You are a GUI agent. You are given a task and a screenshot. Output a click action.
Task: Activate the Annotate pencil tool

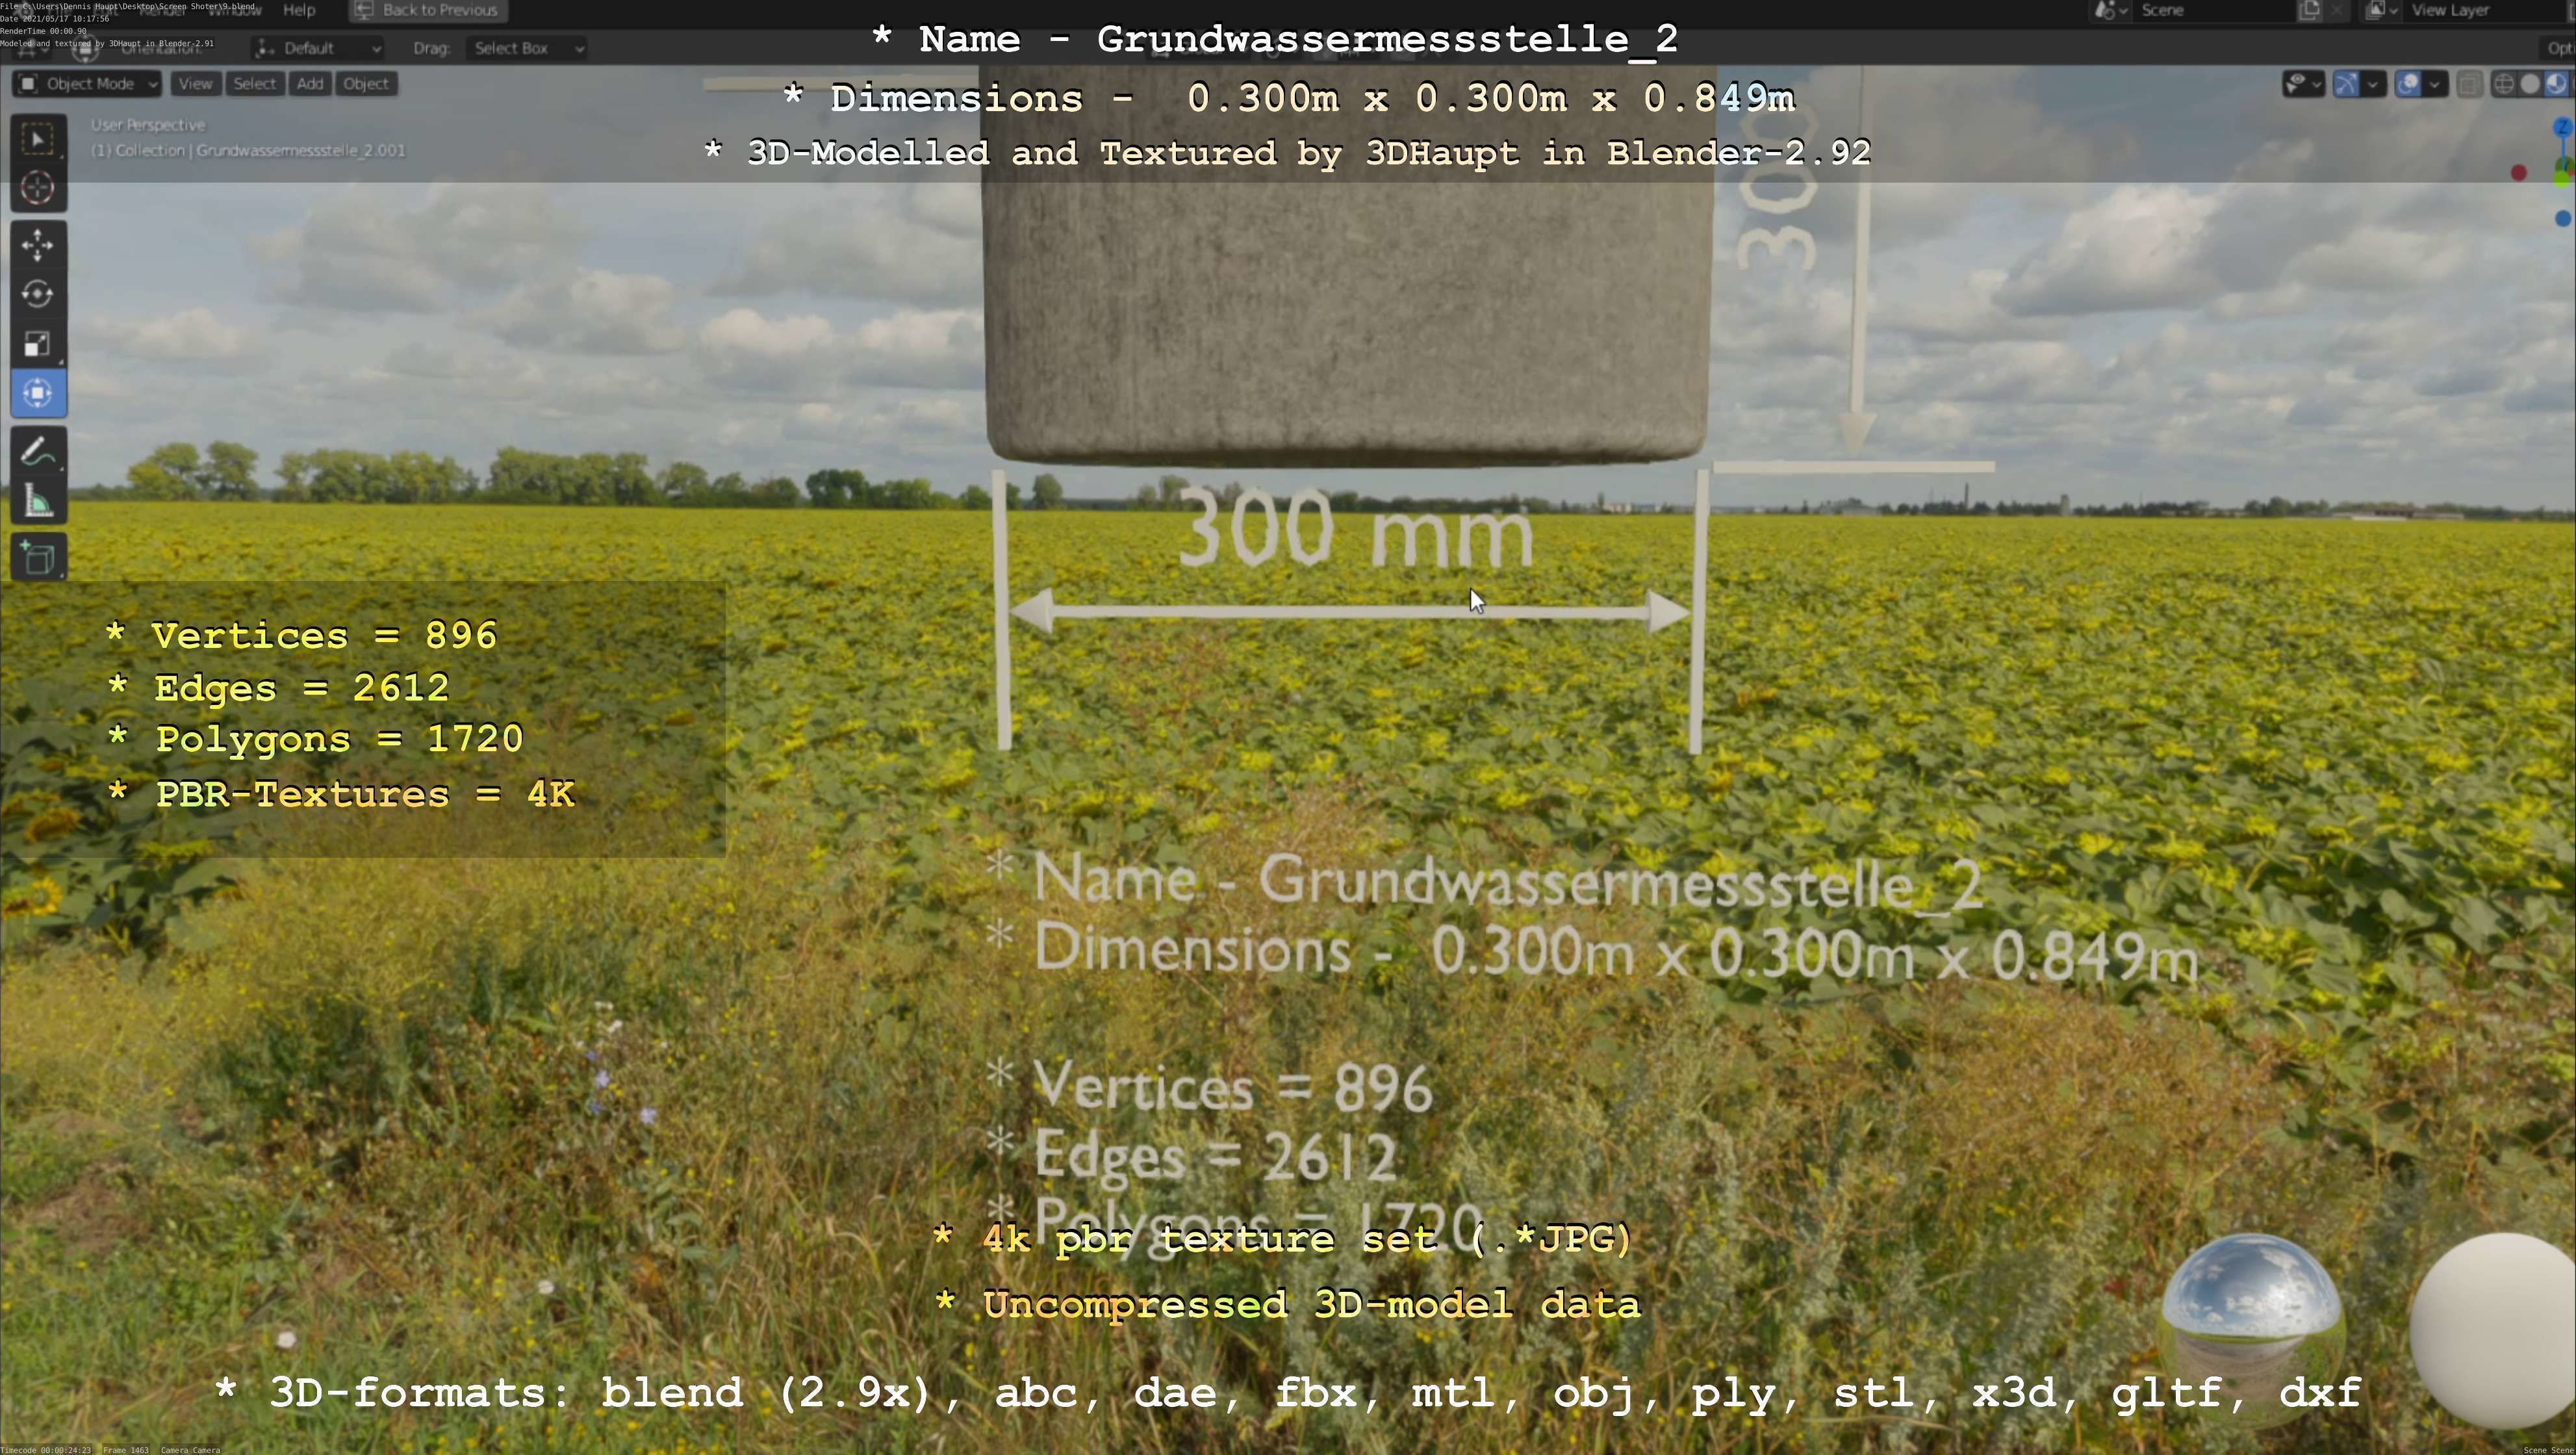(38, 452)
